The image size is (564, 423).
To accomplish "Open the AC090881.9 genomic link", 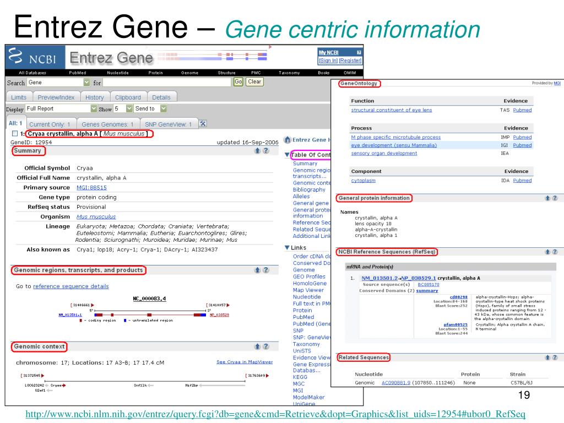I will tap(396, 383).
